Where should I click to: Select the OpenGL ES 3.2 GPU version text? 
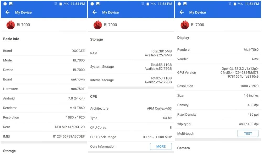point(239,72)
